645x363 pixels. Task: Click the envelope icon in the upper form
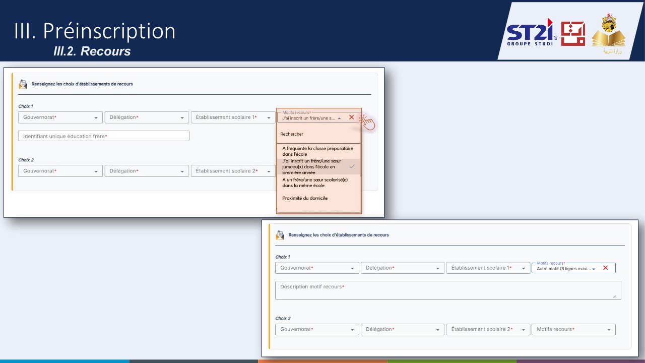pyautogui.click(x=23, y=84)
